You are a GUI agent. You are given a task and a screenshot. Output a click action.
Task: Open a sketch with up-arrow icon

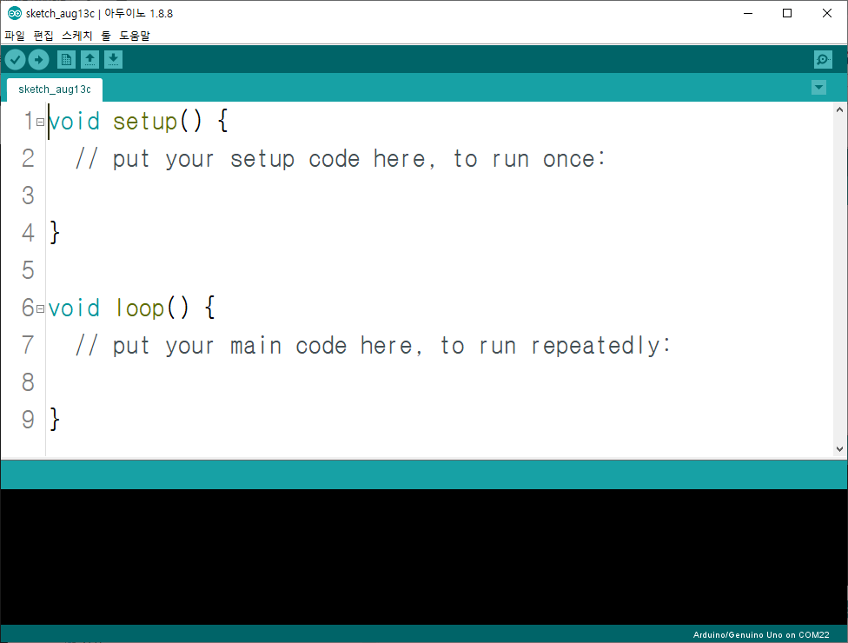coord(89,59)
